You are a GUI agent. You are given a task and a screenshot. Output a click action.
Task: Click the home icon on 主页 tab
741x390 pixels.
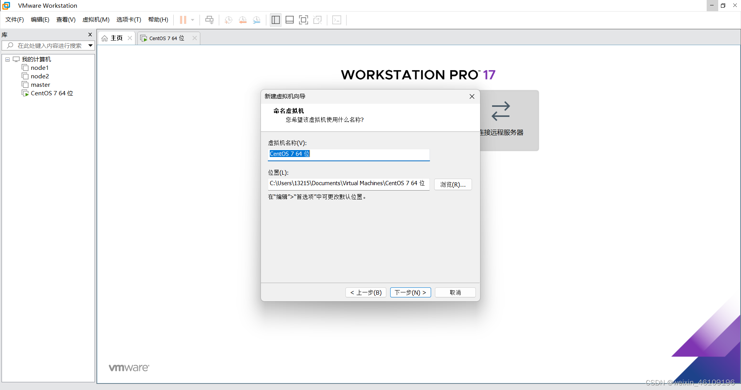[x=105, y=38]
